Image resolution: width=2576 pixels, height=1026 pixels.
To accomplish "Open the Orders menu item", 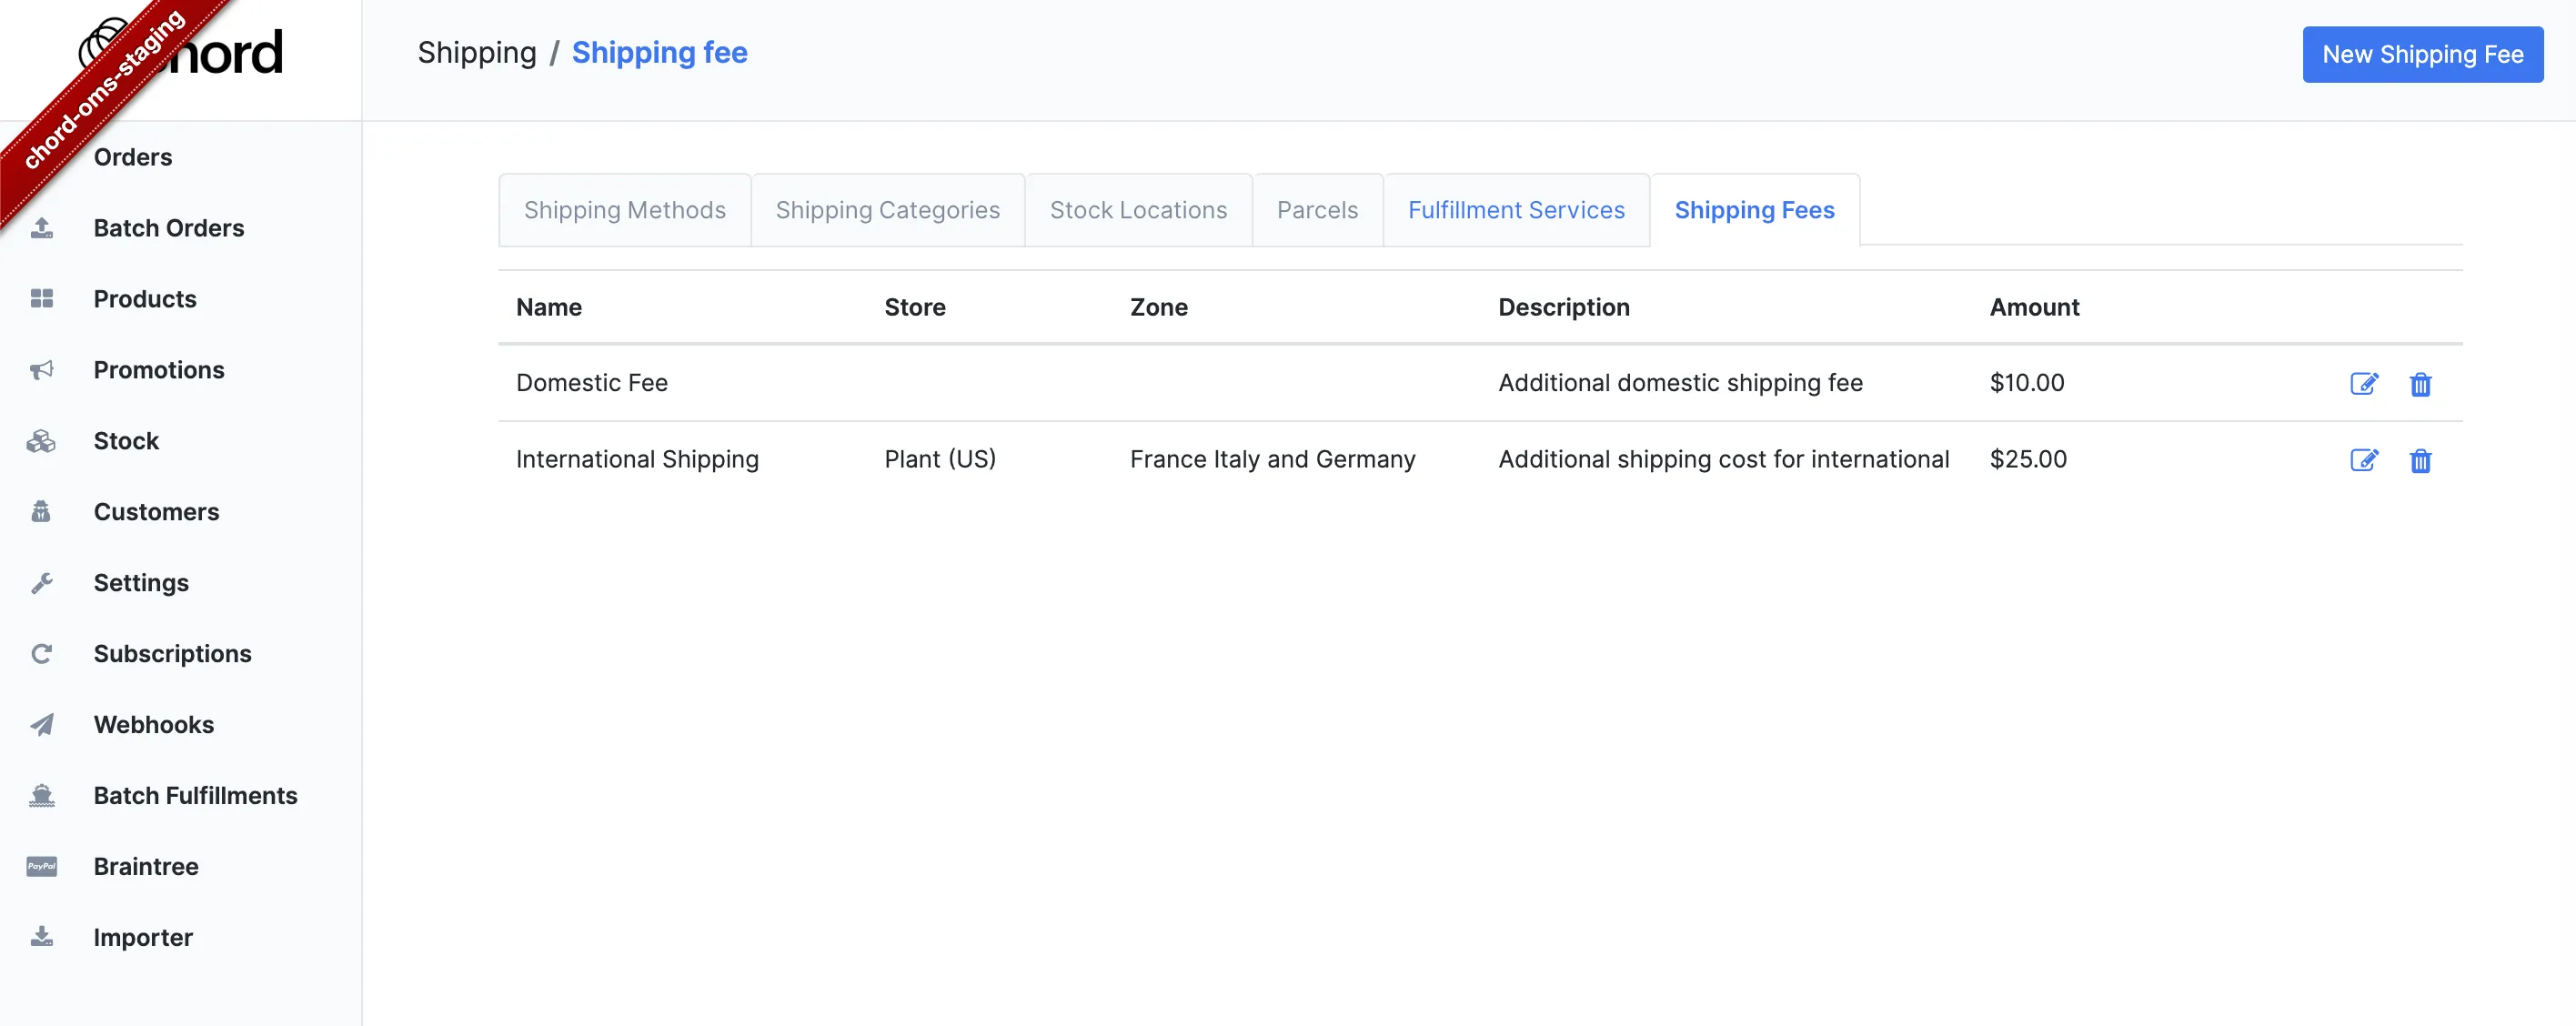I will coord(133,157).
